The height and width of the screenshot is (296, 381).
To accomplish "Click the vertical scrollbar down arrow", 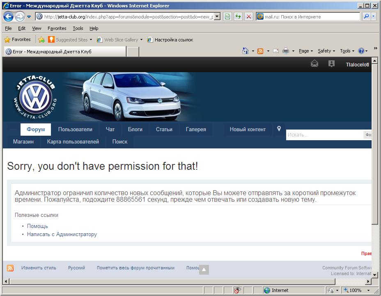I will [x=374, y=274].
